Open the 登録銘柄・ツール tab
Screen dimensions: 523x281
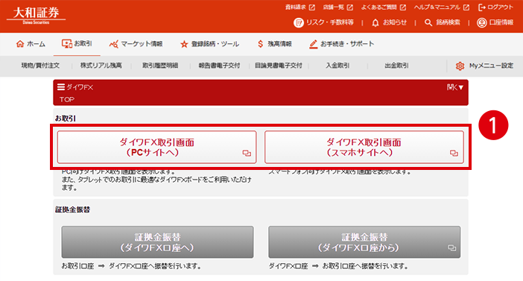pyautogui.click(x=209, y=44)
